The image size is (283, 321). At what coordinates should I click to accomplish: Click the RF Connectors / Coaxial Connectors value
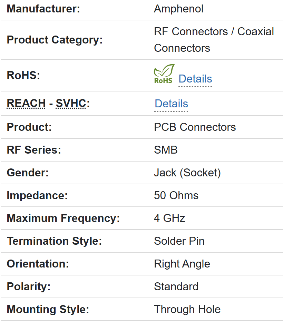point(214,40)
